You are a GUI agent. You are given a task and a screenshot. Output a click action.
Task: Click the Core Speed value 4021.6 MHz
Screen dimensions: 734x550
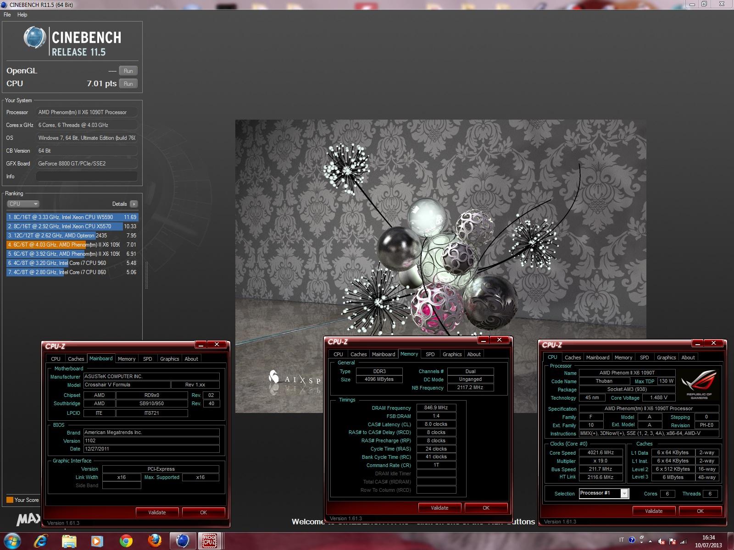point(601,453)
